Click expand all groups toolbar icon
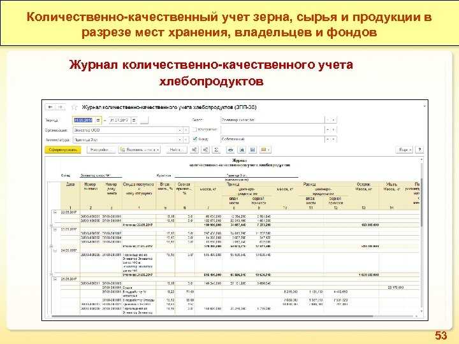 pos(194,150)
